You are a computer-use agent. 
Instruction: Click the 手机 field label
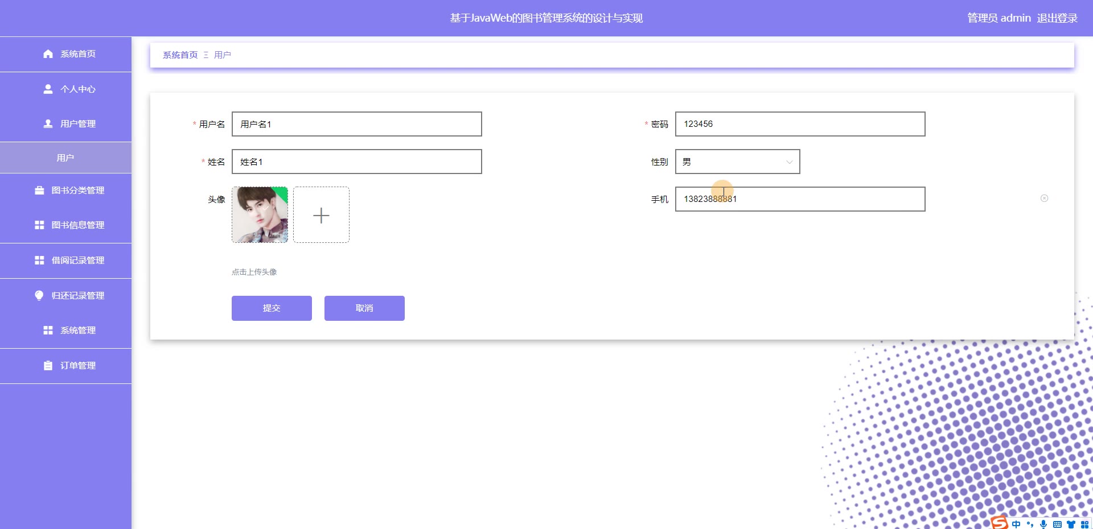[x=660, y=200]
